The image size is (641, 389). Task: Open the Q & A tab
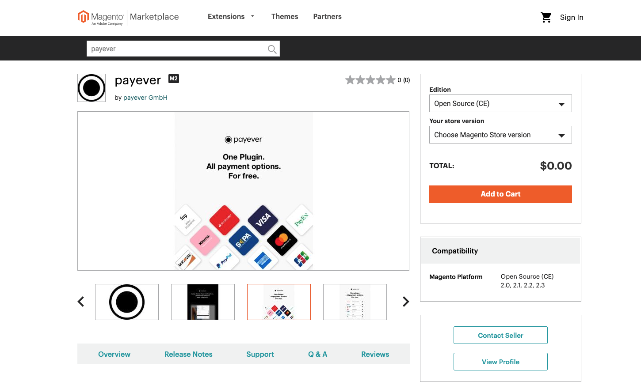point(318,354)
